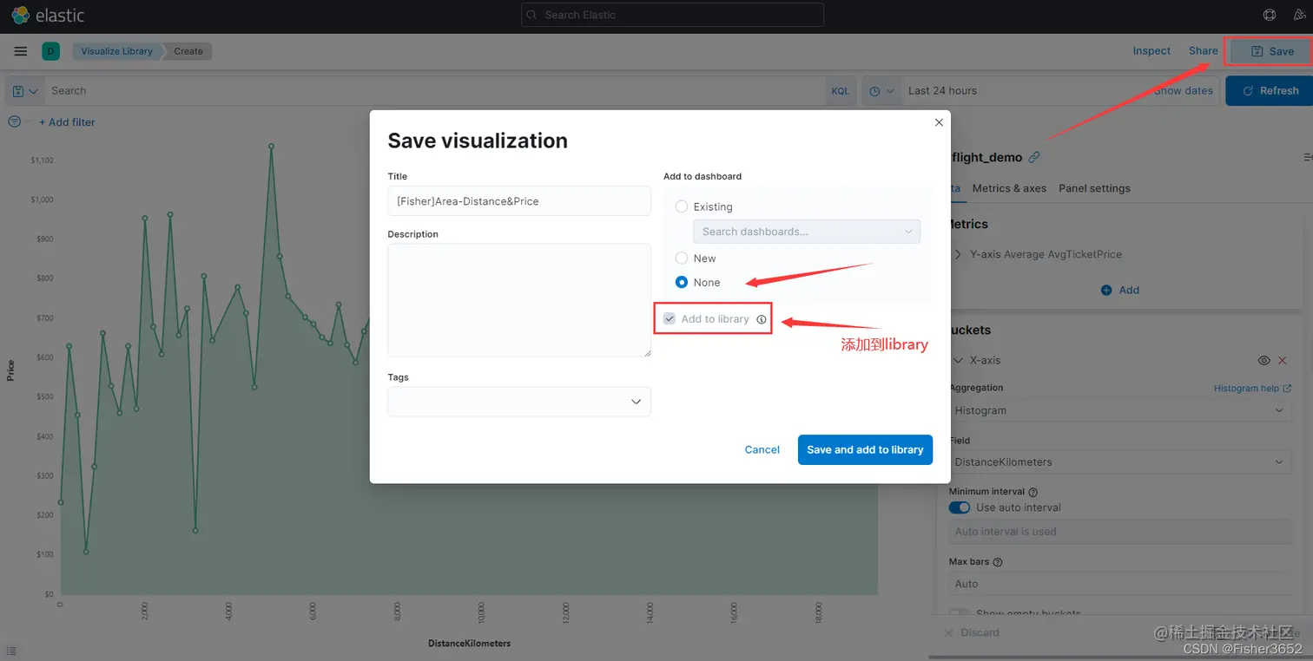The image size is (1313, 661).
Task: Toggle the Add to library checkbox
Action: click(670, 319)
